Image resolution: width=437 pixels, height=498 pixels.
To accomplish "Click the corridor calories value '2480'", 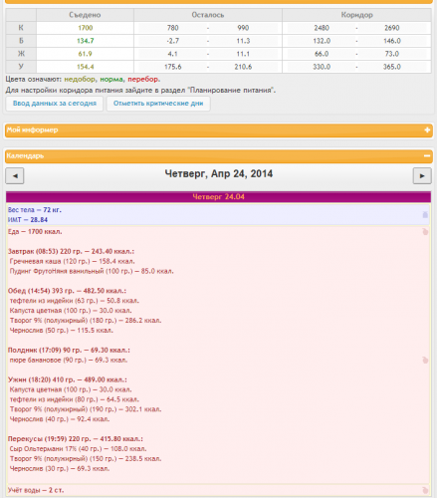I will click(x=322, y=28).
